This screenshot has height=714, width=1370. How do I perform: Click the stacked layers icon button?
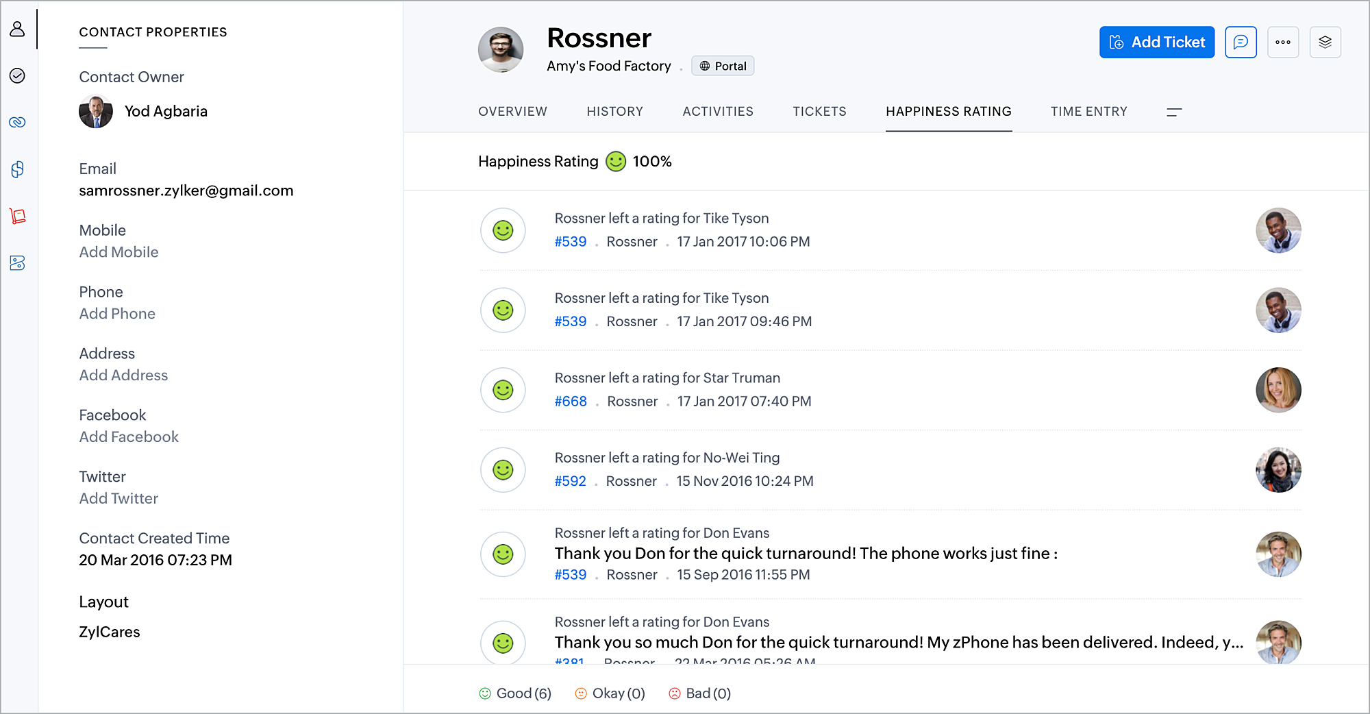click(1325, 42)
